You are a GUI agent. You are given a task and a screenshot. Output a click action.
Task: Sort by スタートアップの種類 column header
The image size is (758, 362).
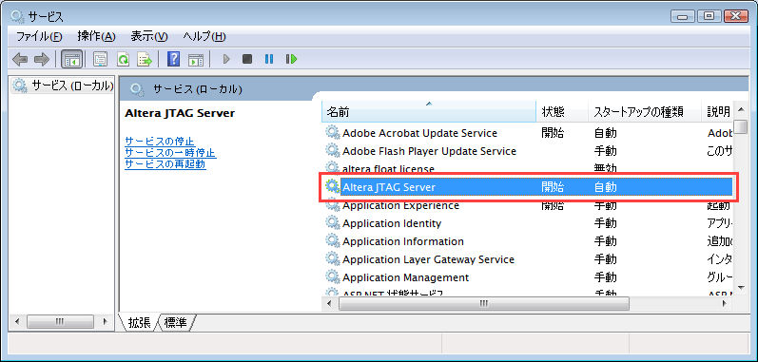(x=645, y=112)
